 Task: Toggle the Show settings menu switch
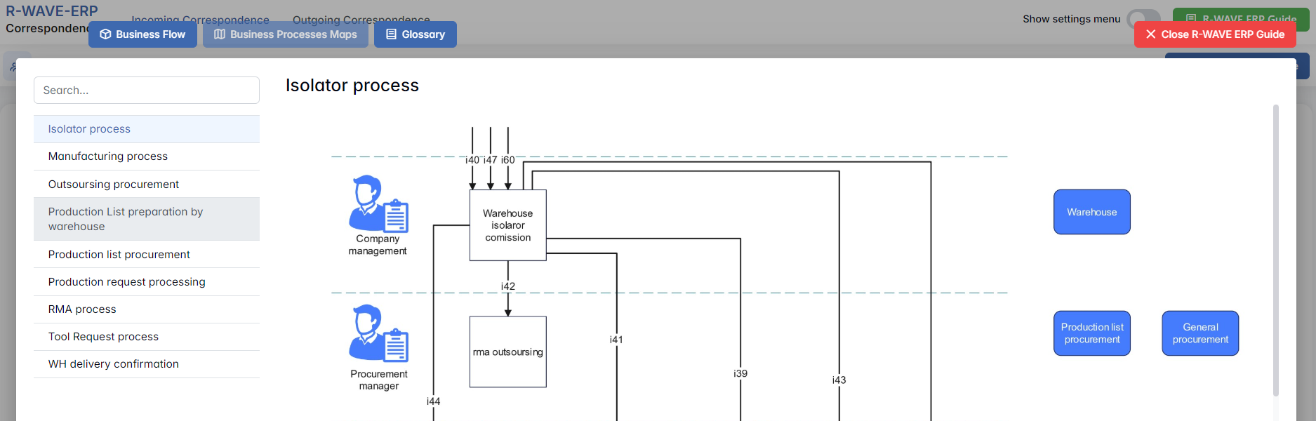[1143, 19]
